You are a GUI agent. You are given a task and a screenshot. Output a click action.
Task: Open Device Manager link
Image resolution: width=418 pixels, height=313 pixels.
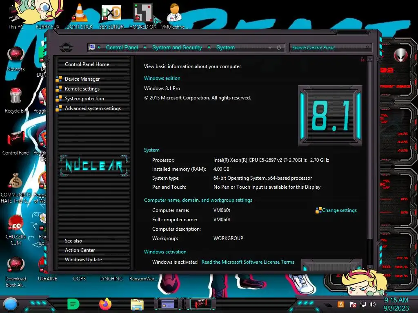82,79
